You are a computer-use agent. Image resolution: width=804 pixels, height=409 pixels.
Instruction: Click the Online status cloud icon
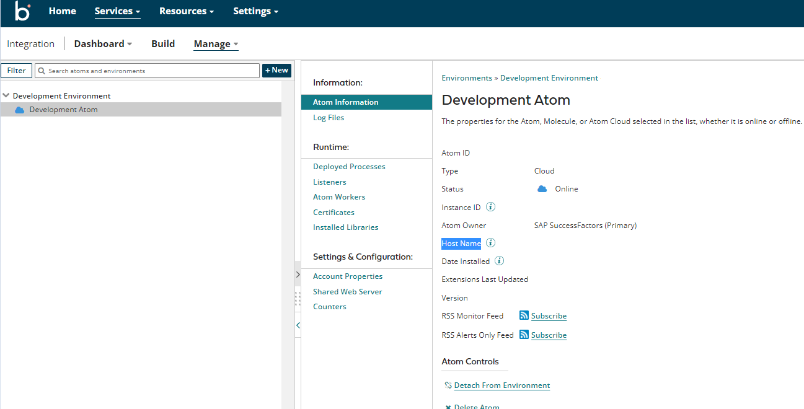click(542, 189)
